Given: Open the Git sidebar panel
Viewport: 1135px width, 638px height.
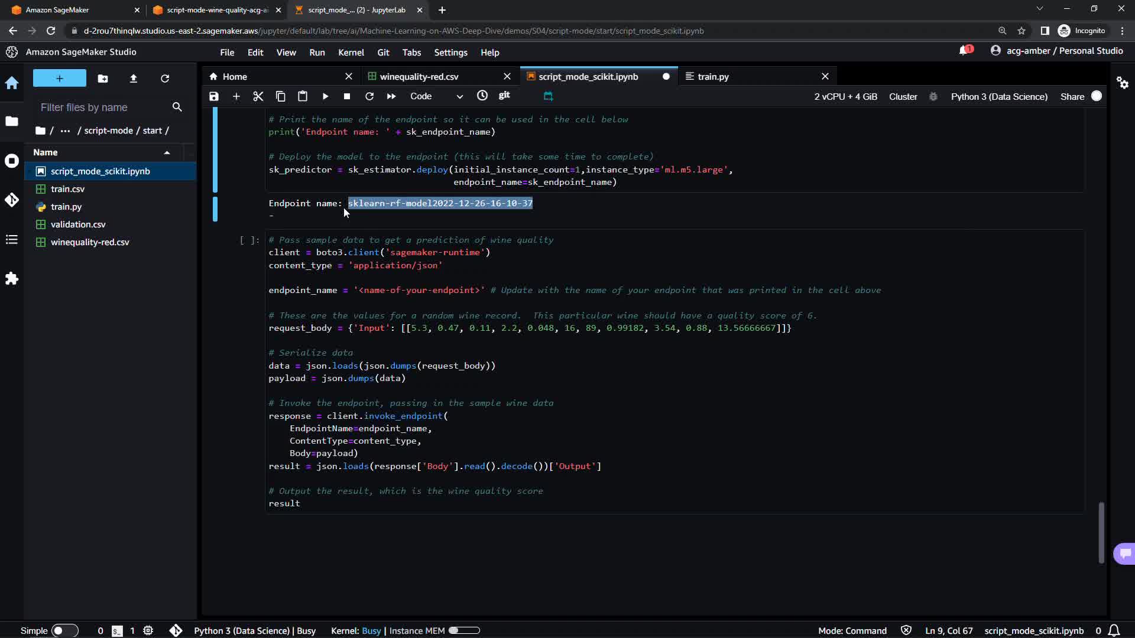Looking at the screenshot, I should click(12, 200).
